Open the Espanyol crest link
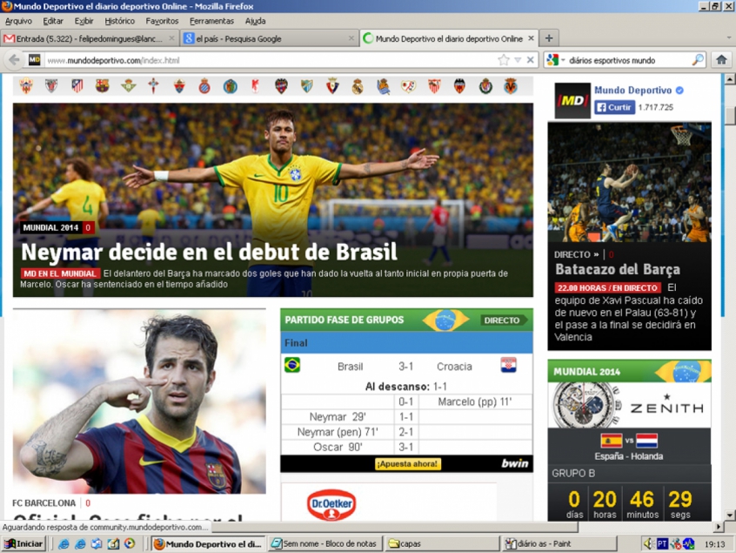This screenshot has height=553, width=736. [x=204, y=86]
